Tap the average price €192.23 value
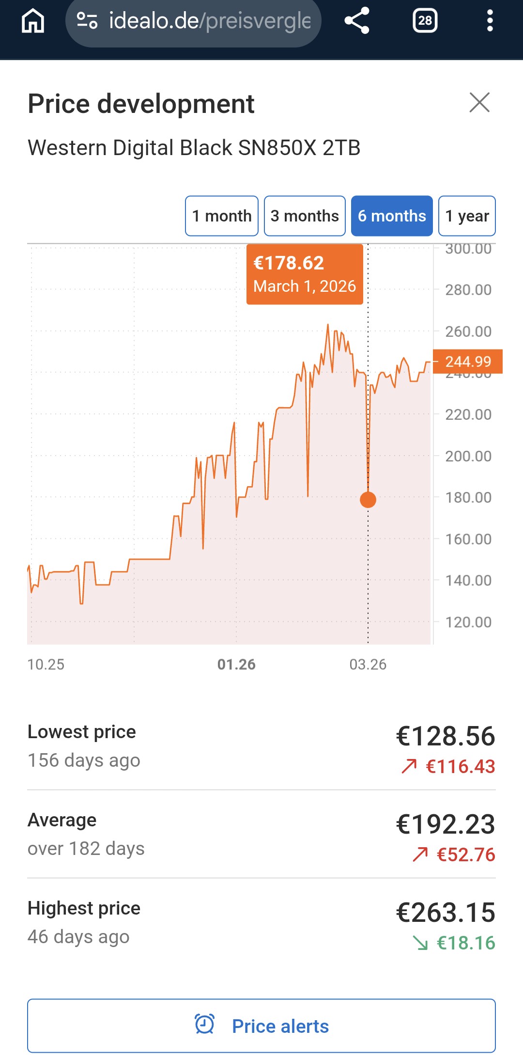The width and height of the screenshot is (523, 1059). coord(446,824)
